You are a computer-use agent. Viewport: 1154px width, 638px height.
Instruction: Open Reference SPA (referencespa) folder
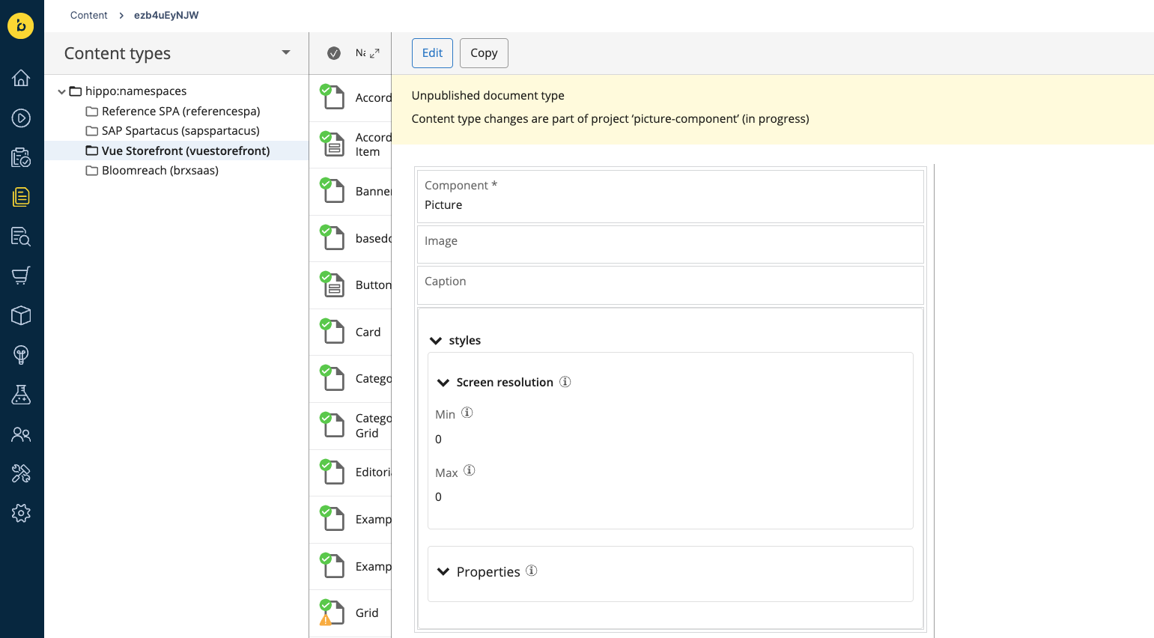tap(173, 111)
